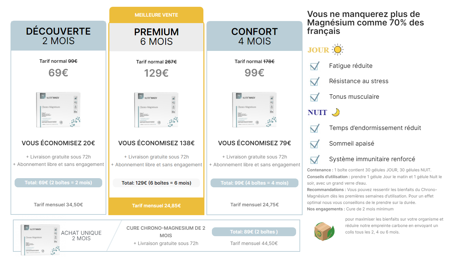Screen dimensions: 455x264
Task: Select the Total 129€ six boîtes button
Action: click(156, 183)
